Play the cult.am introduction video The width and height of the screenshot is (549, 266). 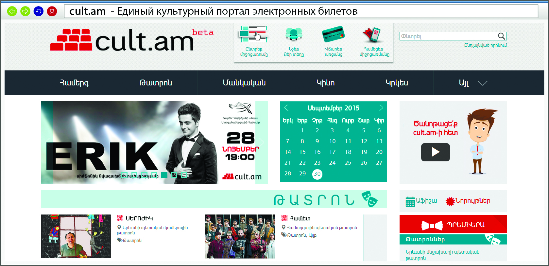[x=435, y=152]
